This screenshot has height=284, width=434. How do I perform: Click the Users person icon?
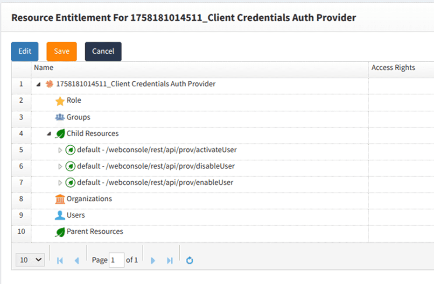[60, 215]
